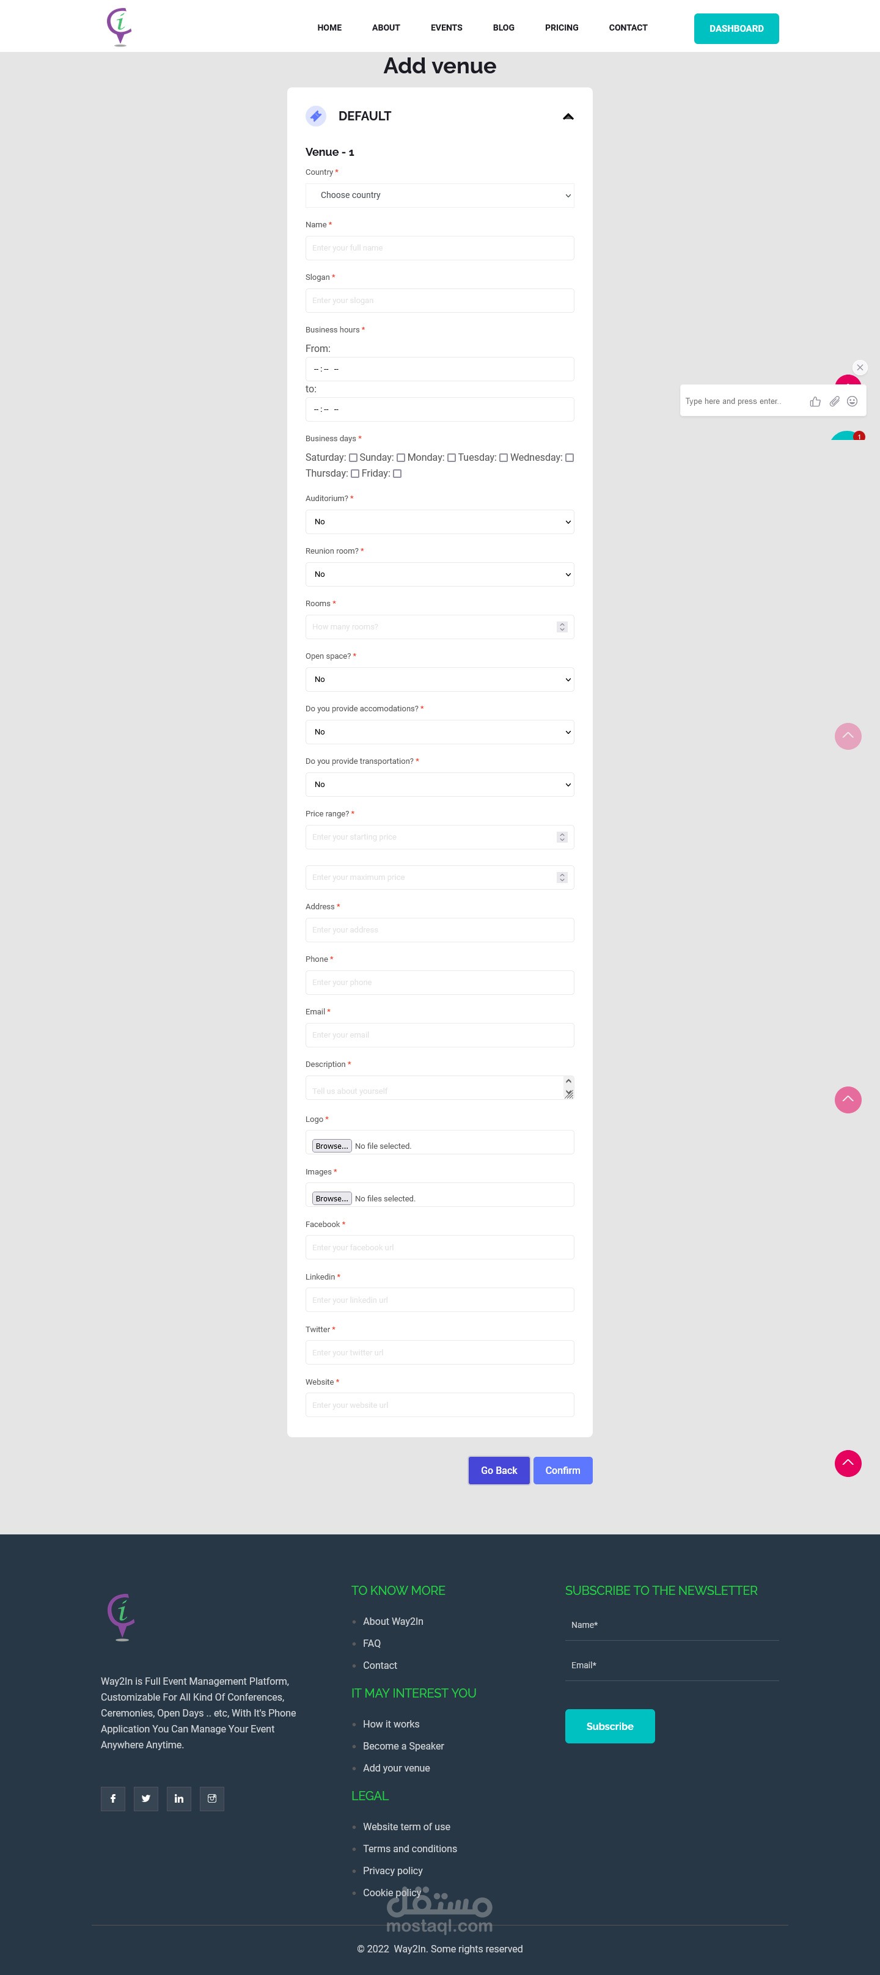Click the thumbs up icon in chat

(x=815, y=401)
